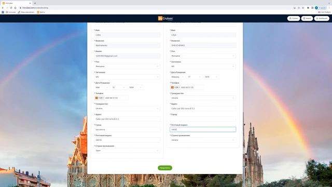
Task: Open second passenger's citizenship dropdown
Action: click(203, 98)
